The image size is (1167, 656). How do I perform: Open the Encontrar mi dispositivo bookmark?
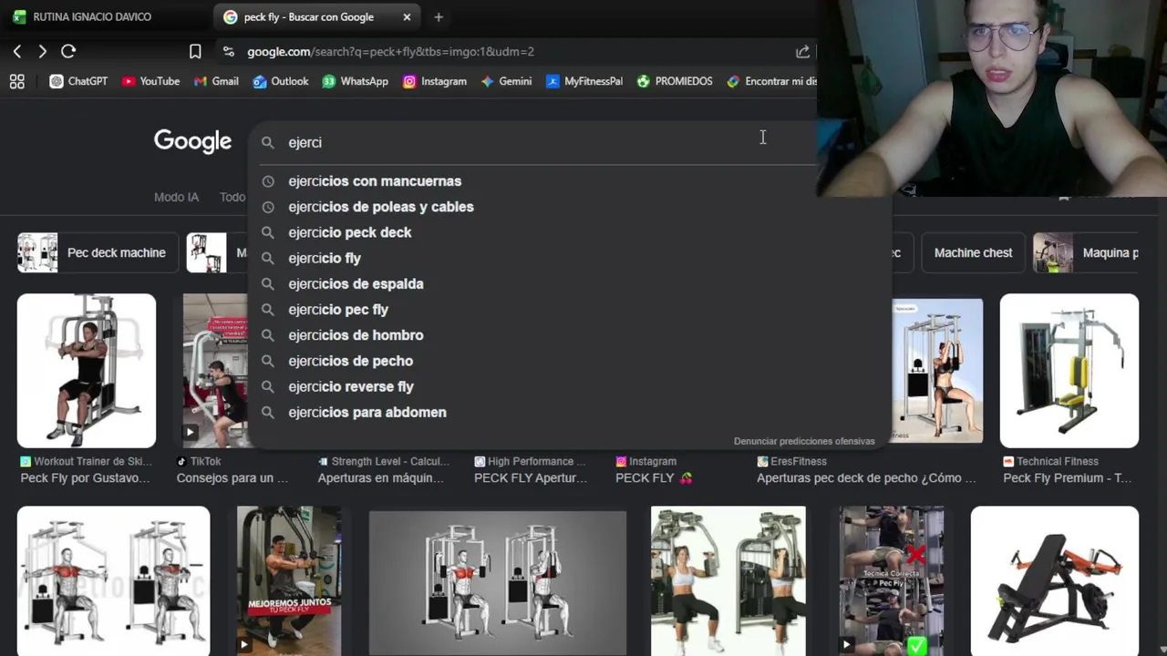click(x=771, y=81)
